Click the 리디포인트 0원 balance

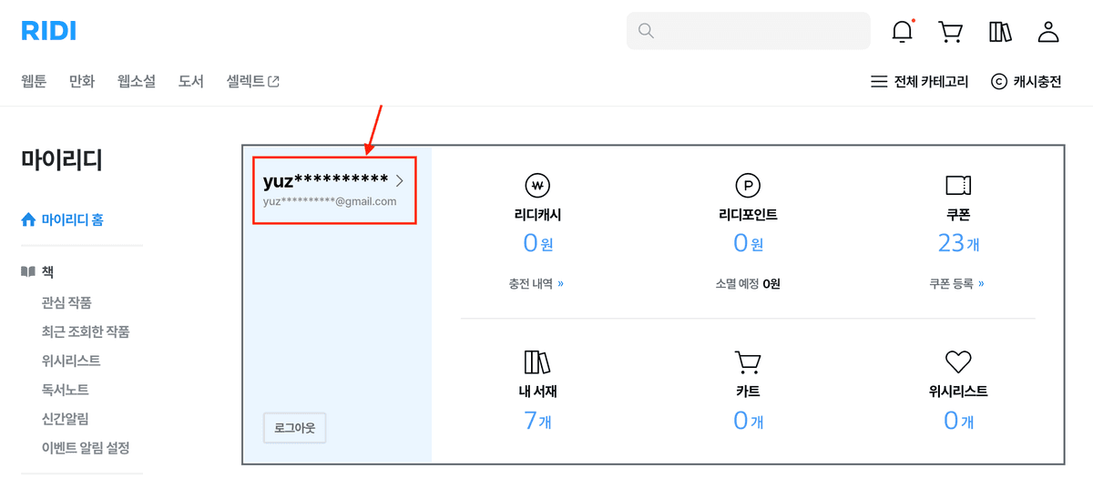[748, 243]
